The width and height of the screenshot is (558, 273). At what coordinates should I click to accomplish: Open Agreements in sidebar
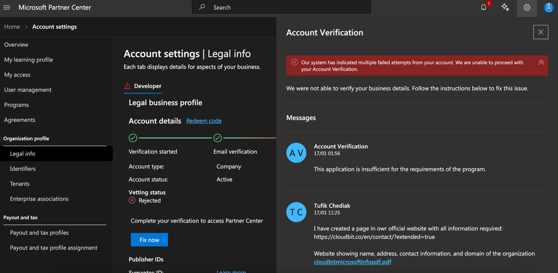(20, 120)
